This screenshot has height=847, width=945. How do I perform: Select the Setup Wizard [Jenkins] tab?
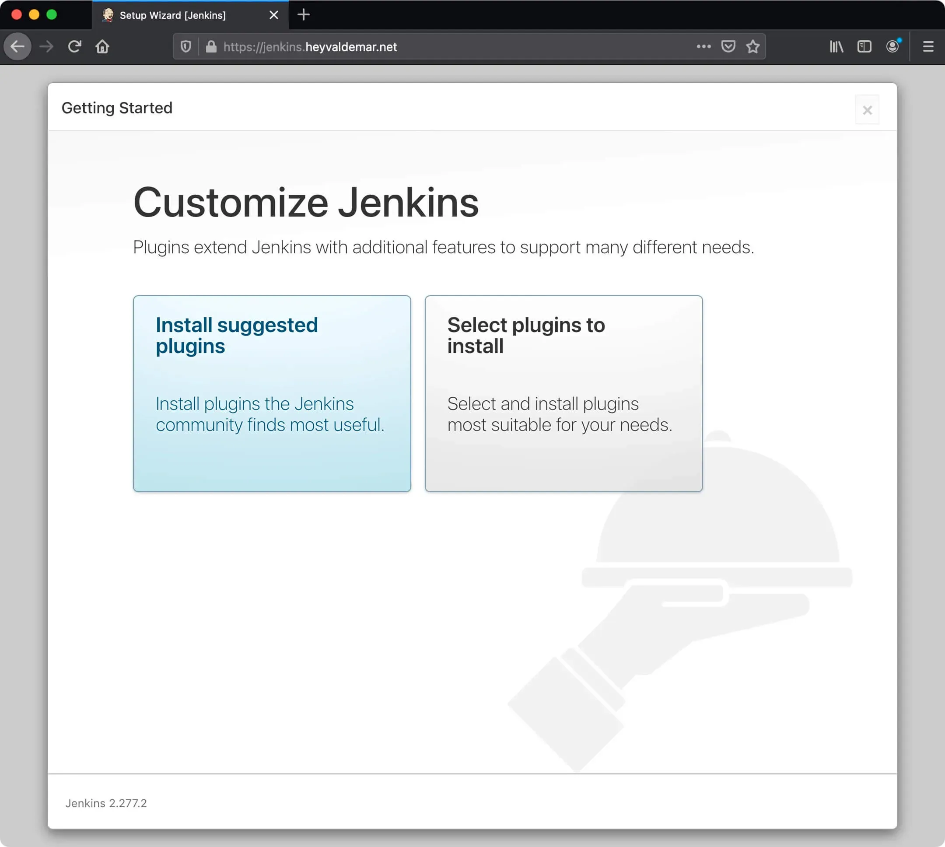coord(190,15)
